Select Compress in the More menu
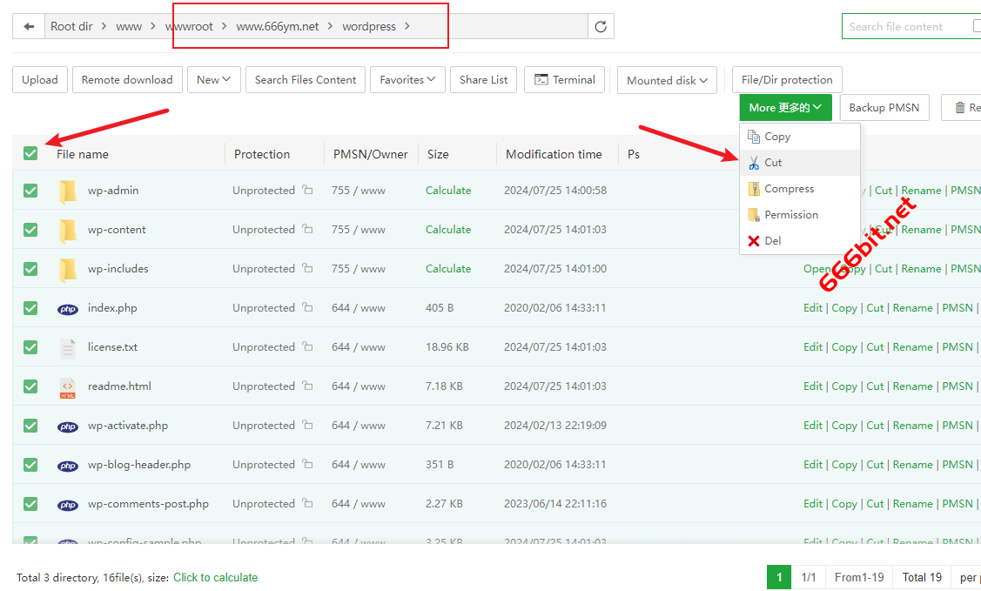This screenshot has width=981, height=591. coord(789,189)
